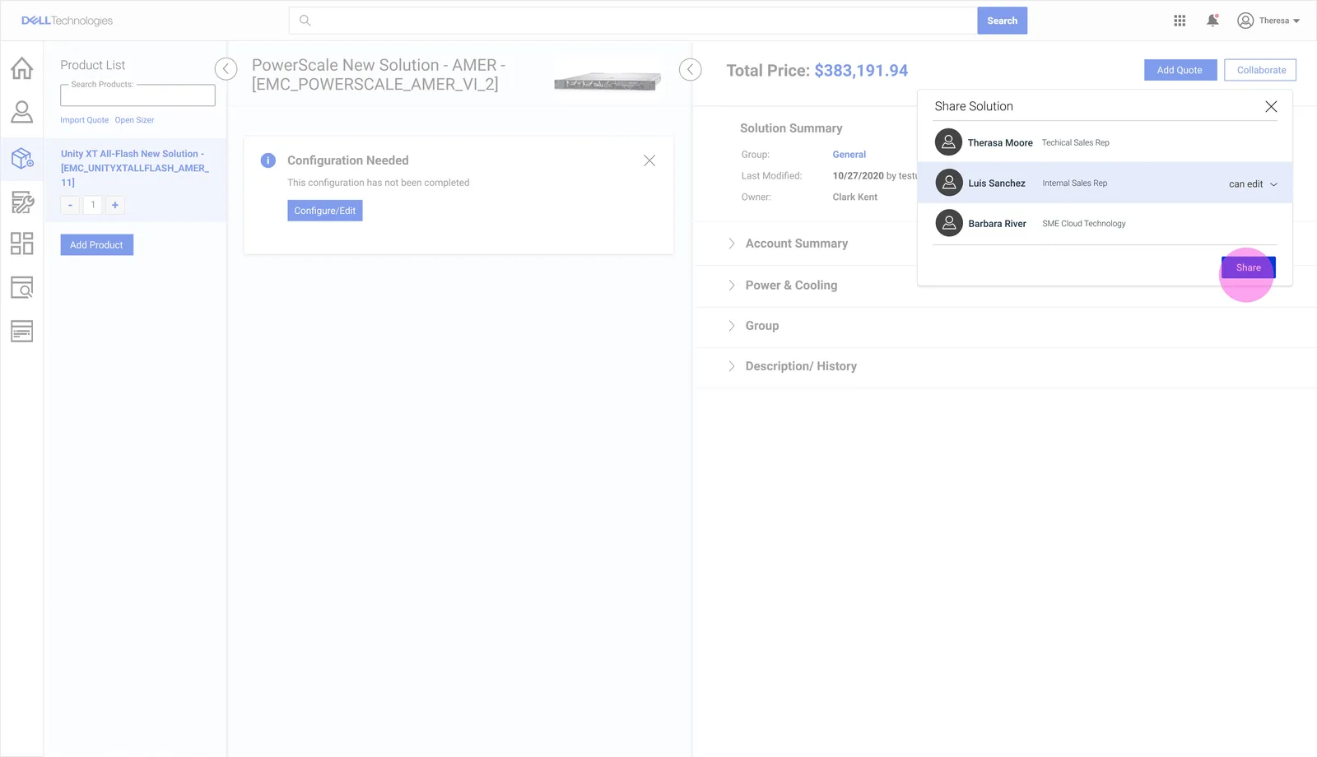Open the apps grid launcher
Screen dimensions: 1317x757
[1180, 21]
